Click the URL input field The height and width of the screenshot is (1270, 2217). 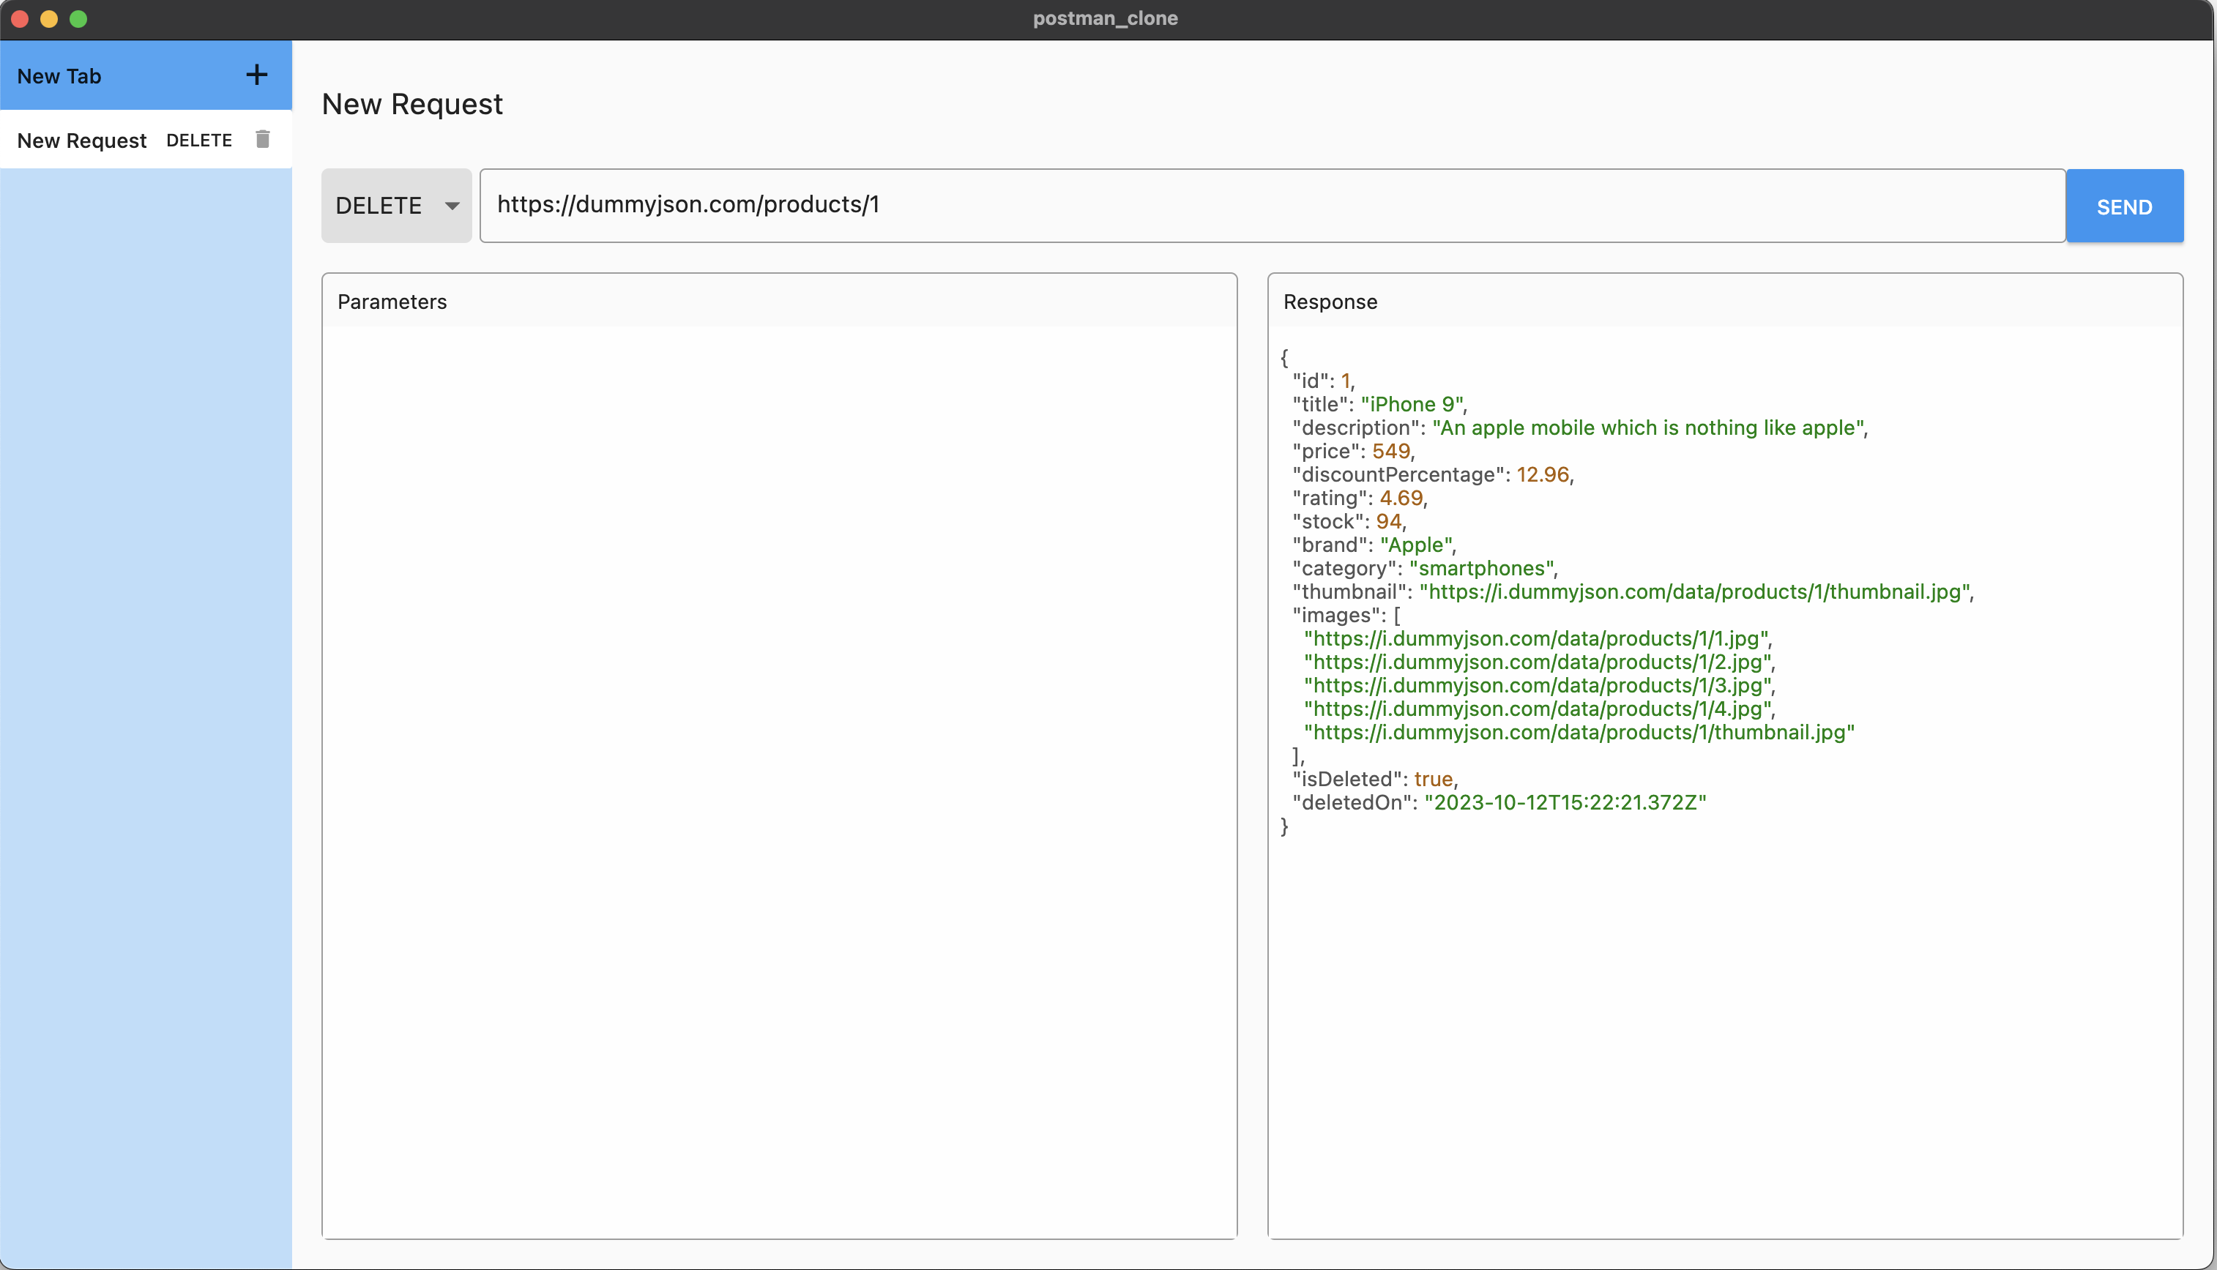click(1271, 205)
